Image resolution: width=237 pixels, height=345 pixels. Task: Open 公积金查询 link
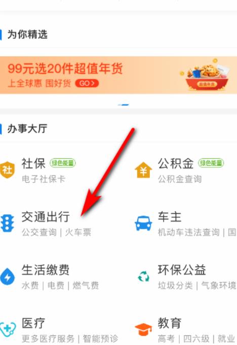point(180,179)
